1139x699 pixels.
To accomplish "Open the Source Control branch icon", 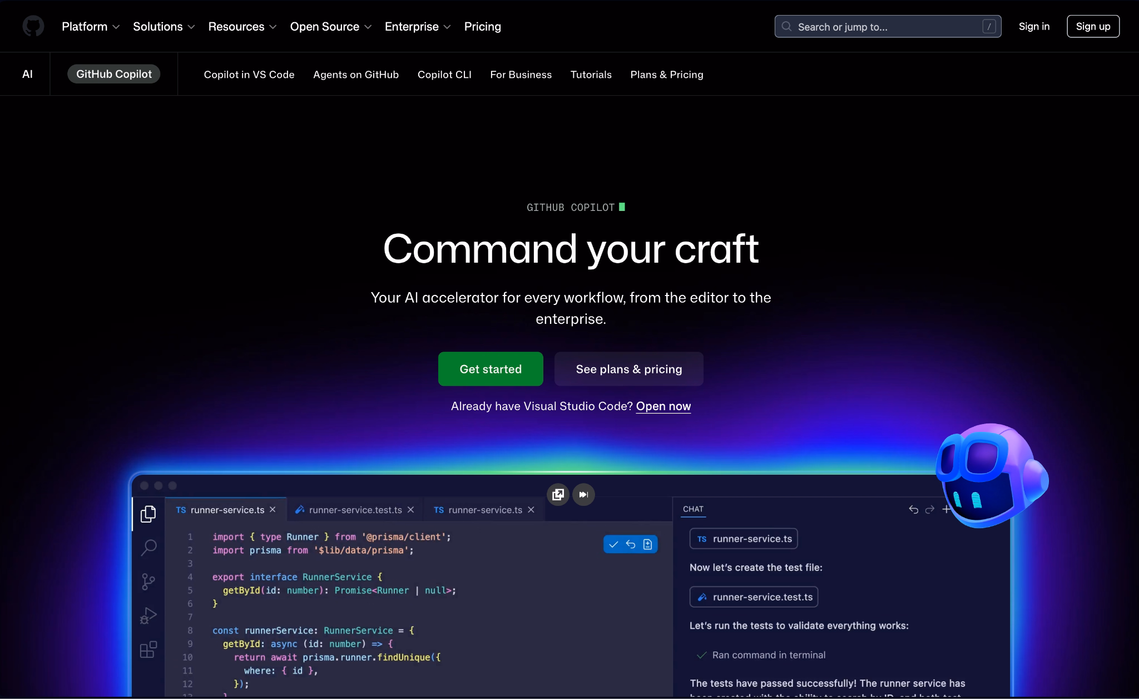I will (x=148, y=582).
